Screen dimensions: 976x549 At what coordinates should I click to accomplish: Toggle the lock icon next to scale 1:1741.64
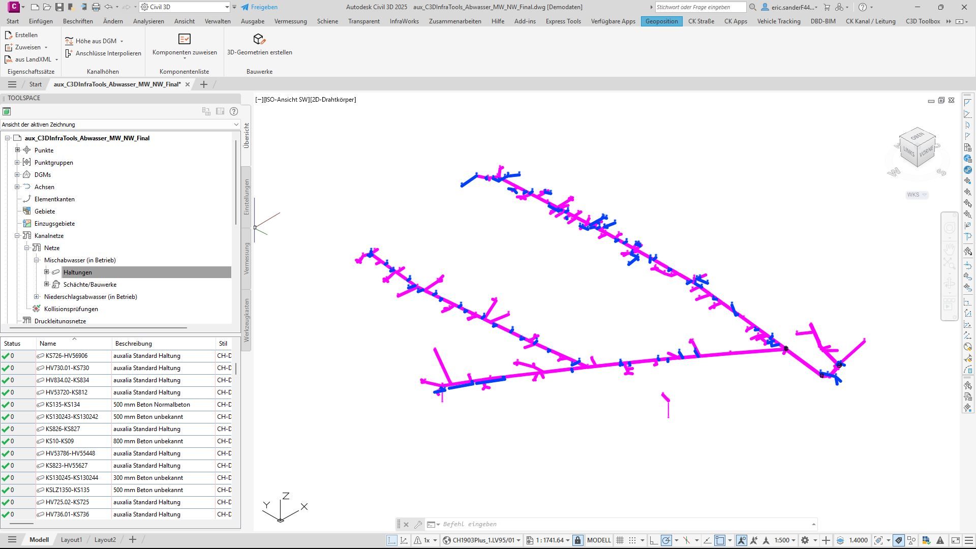[x=577, y=540]
